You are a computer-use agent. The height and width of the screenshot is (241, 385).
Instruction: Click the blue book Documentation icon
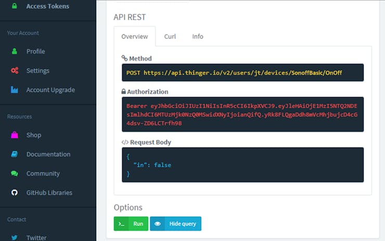click(14, 154)
